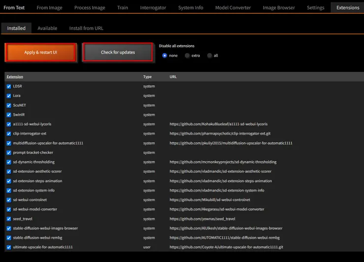This screenshot has width=364, height=262.
Task: Choose 'extra' to disable extra extensions
Action: pos(187,56)
